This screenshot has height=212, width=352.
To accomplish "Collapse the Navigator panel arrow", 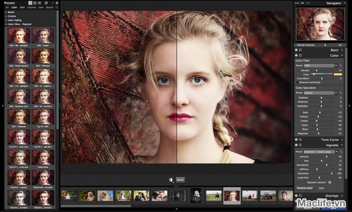I will (x=344, y=3).
